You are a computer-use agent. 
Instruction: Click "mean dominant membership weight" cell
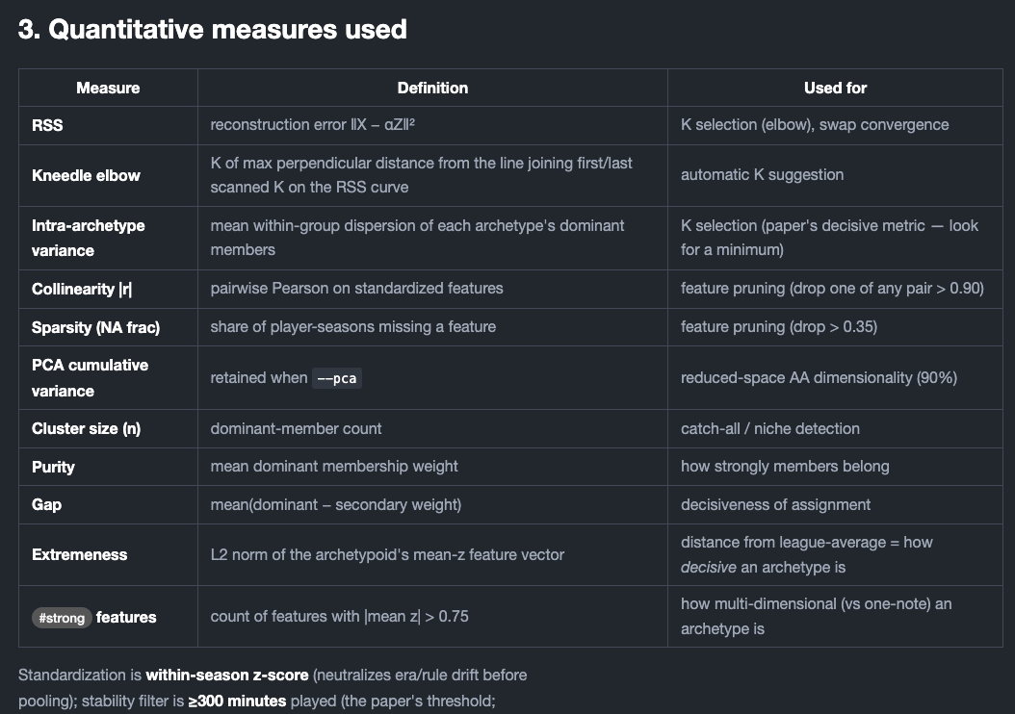pos(432,467)
